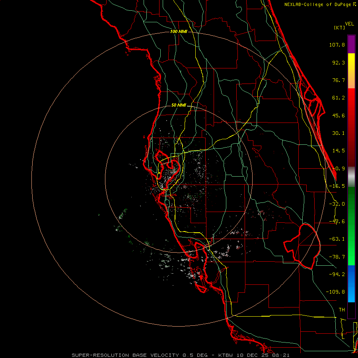Select the -78.7 legend value
The height and width of the screenshot is (358, 358).
337,257
